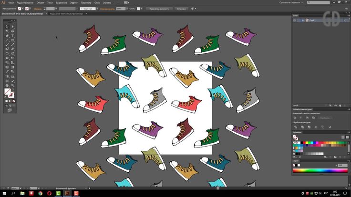Select the Zoom magnifier tool

(12, 86)
